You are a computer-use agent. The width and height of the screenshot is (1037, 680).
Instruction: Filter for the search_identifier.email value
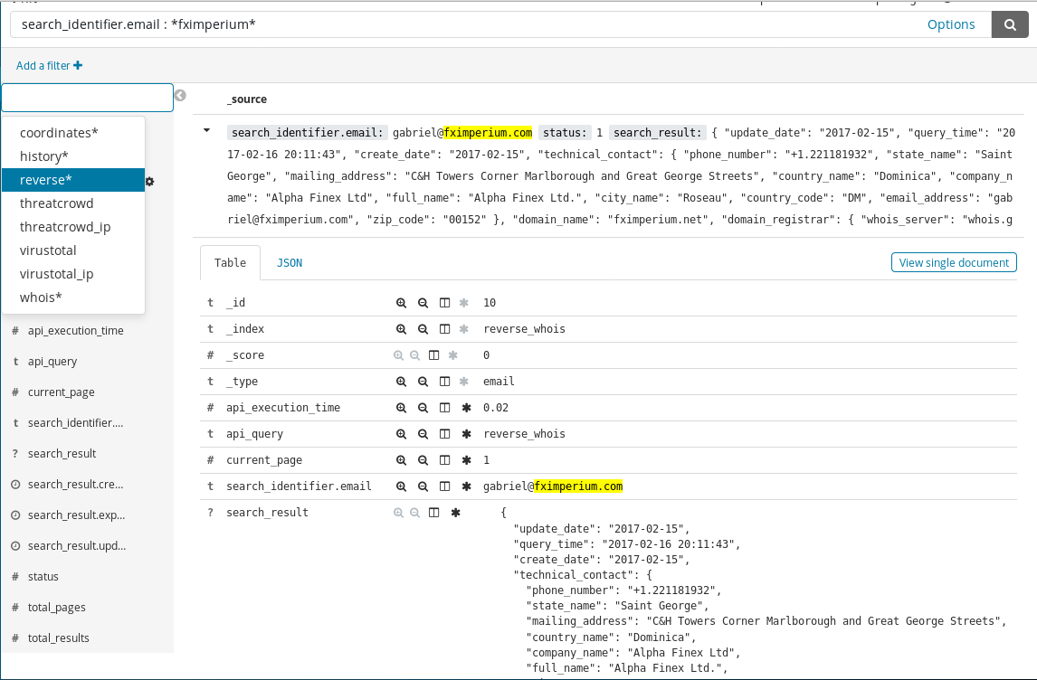[401, 486]
